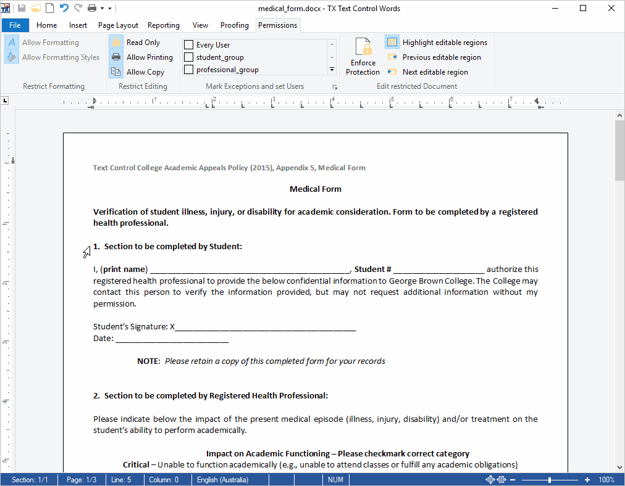Toggle the Highlight editable regions option
Viewport: 625px width, 486px height.
392,42
